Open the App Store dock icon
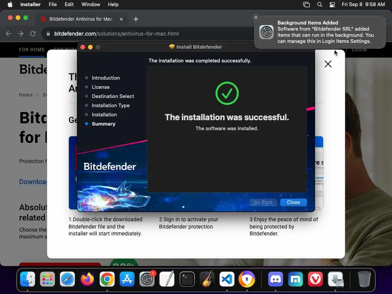Image resolution: width=392 pixels, height=294 pixels. point(127,279)
